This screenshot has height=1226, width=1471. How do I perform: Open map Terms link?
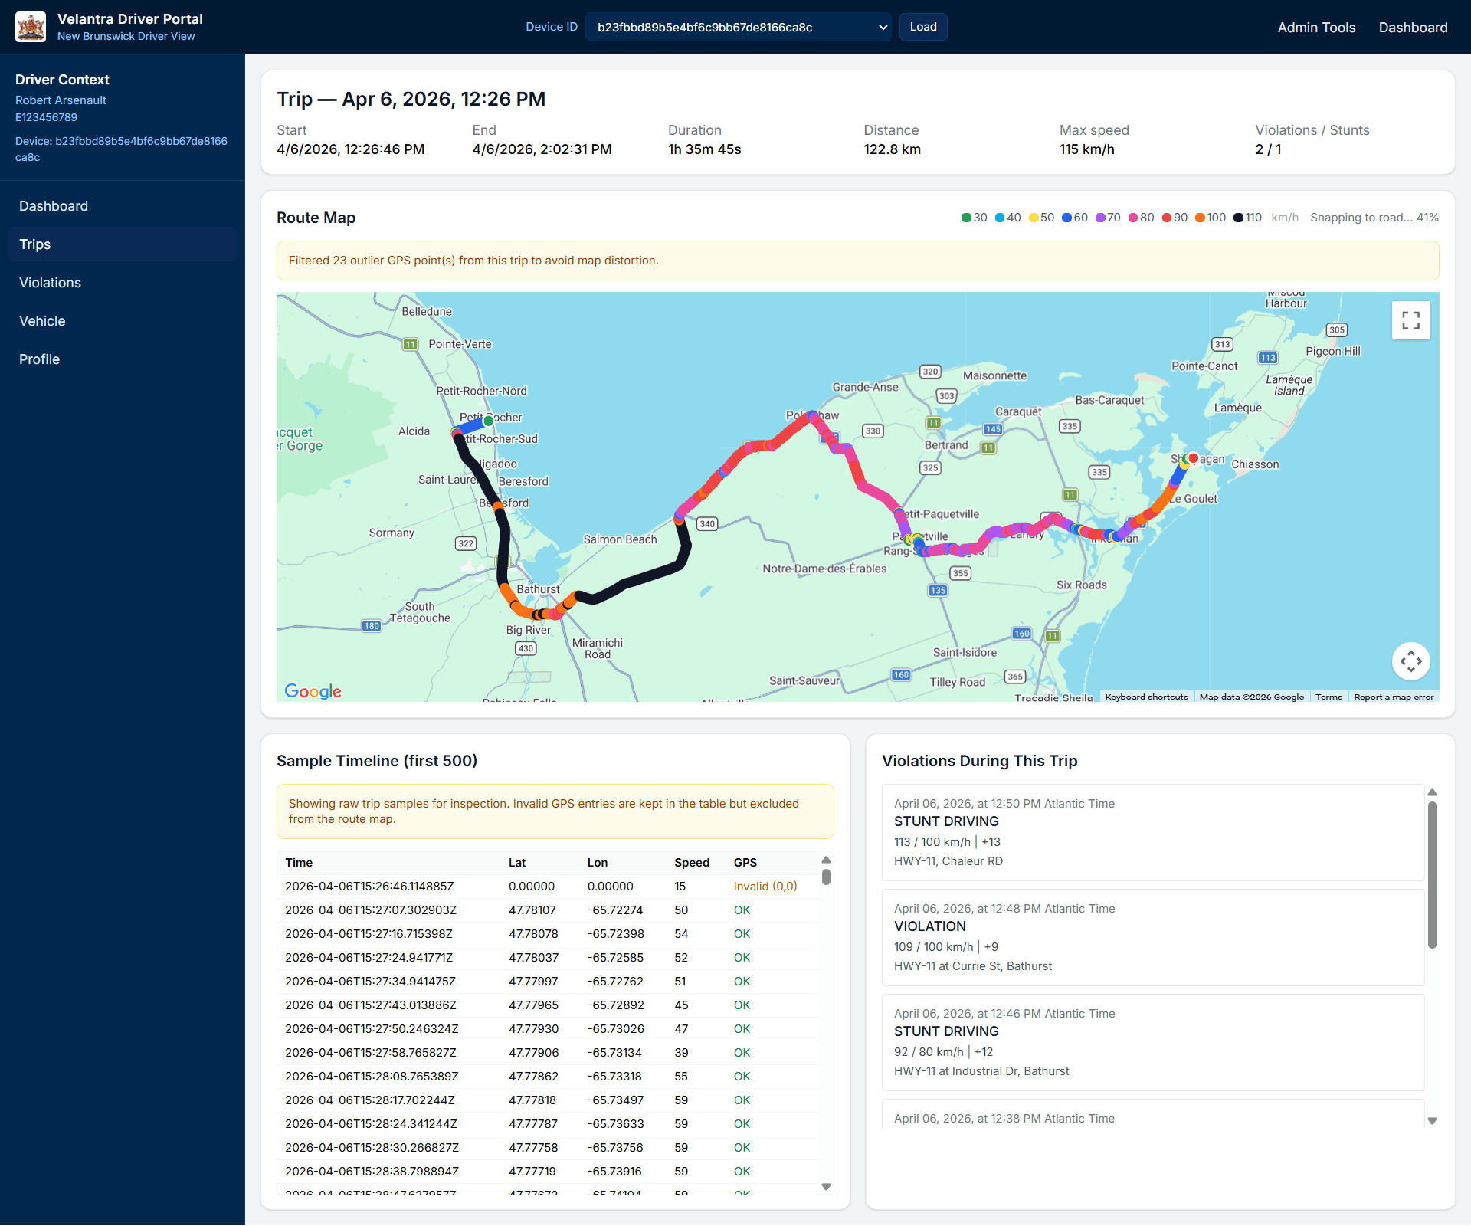tap(1328, 697)
